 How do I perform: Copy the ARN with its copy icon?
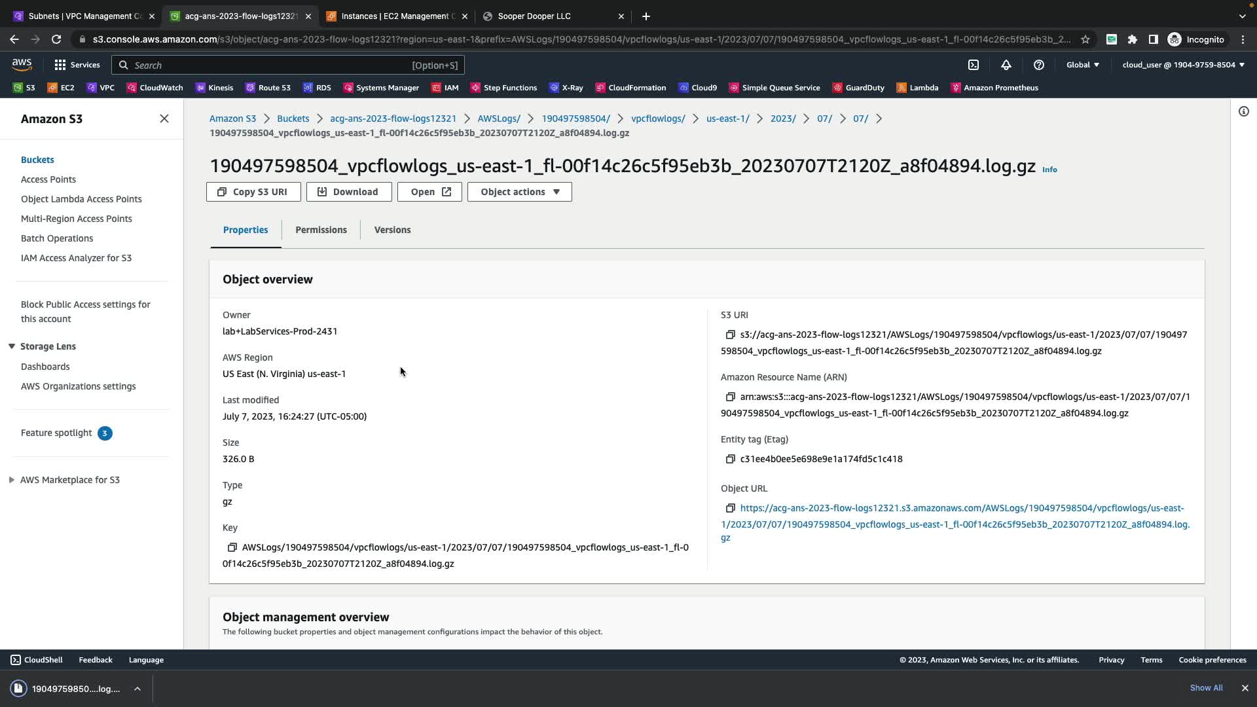tap(730, 397)
